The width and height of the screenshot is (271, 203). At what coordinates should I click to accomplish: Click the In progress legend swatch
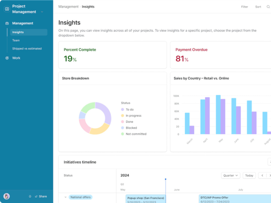pos(122,116)
